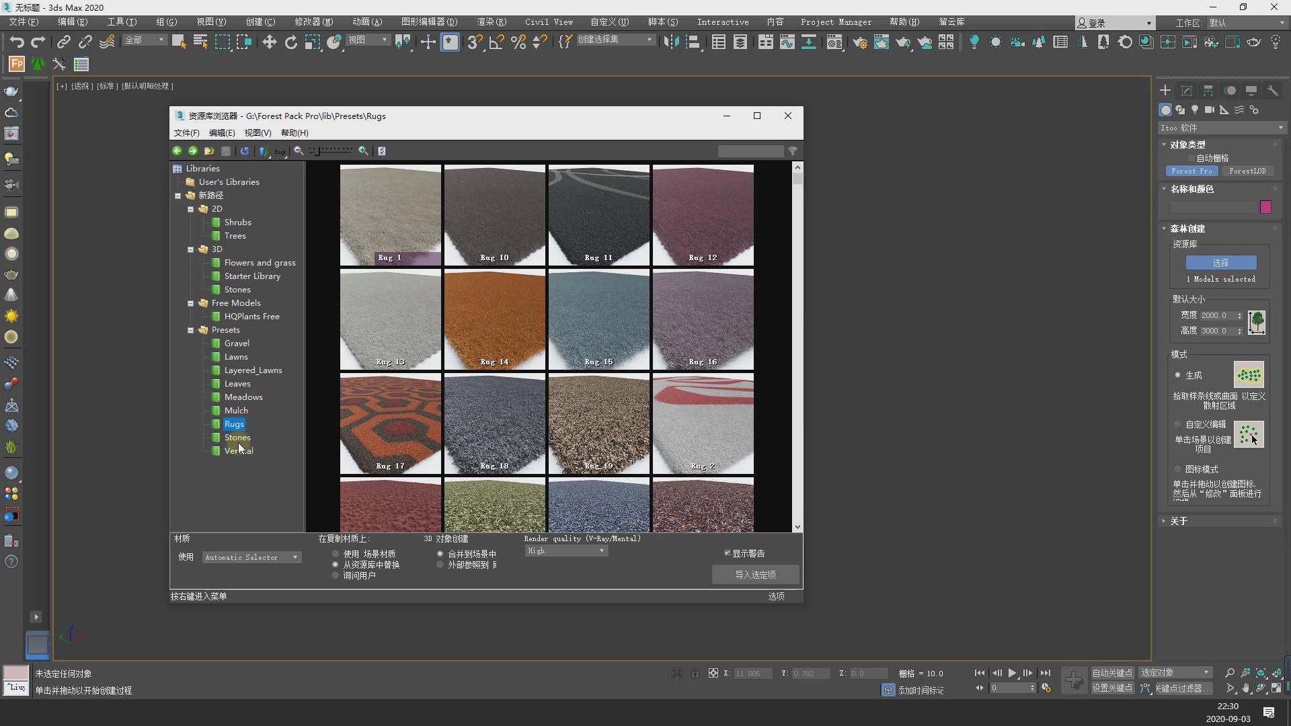Open the Modify panel tab icon

pyautogui.click(x=1187, y=91)
